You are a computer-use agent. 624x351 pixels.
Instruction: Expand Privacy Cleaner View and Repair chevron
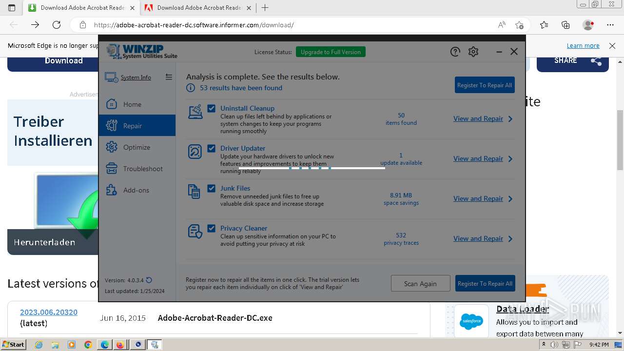click(x=510, y=239)
